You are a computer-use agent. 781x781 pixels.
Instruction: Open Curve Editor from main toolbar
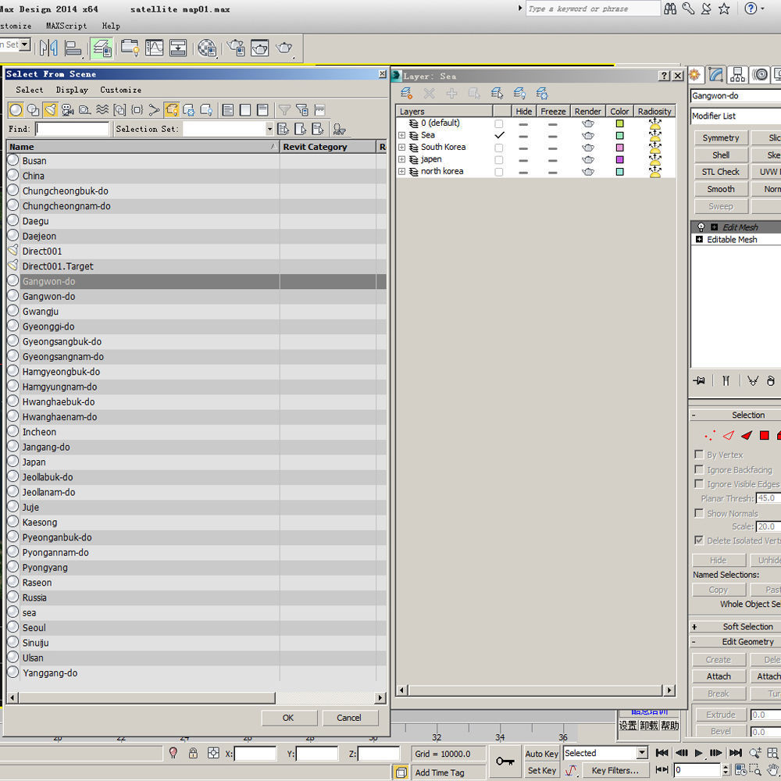pos(154,48)
